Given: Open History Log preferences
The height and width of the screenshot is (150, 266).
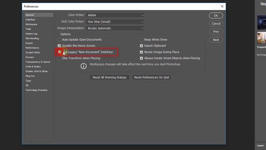Looking at the screenshot, I should click(32, 34).
